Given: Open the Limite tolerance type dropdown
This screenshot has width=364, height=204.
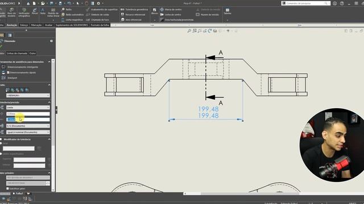Looking at the screenshot, I should click(x=28, y=107).
